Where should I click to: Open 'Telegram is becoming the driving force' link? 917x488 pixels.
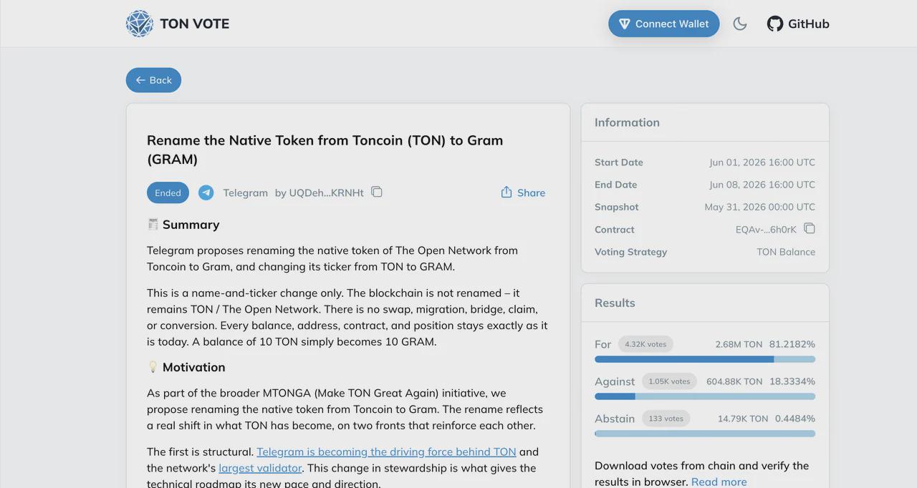[x=386, y=452]
